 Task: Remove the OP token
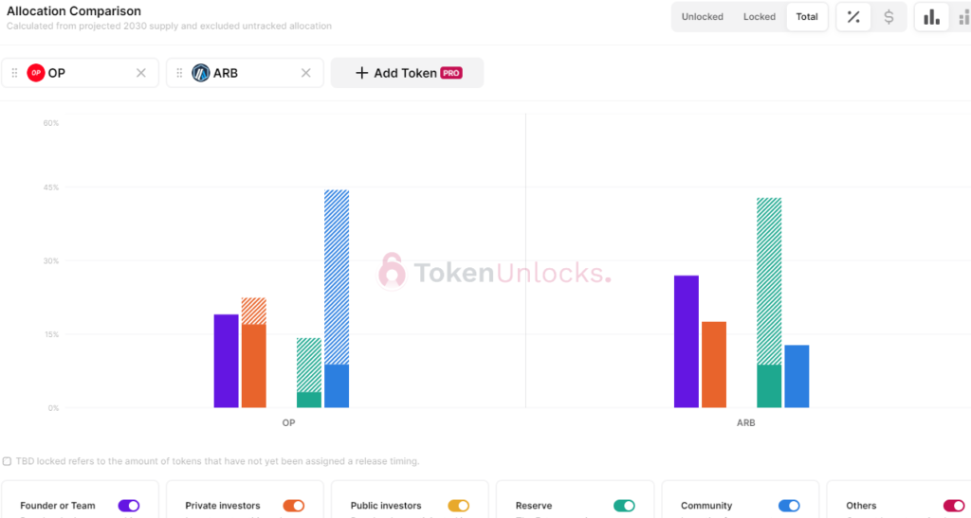click(141, 73)
